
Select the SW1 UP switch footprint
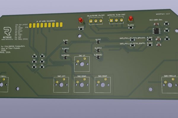pyautogui.click(x=82, y=64)
